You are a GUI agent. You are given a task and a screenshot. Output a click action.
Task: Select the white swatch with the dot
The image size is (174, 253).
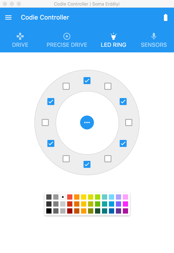pyautogui.click(x=63, y=197)
